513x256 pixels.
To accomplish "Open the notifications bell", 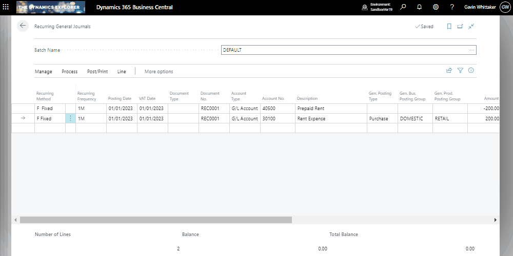I will point(420,7).
